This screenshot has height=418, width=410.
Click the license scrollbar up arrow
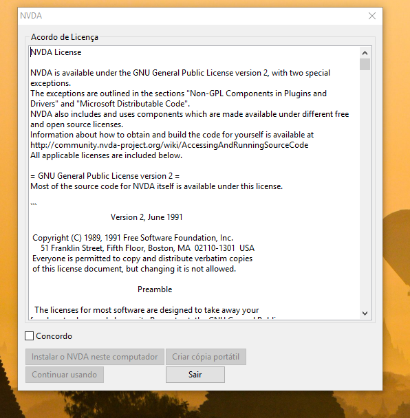(365, 53)
